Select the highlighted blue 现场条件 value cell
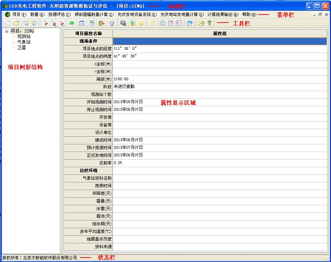This screenshot has width=331, height=262. (220, 41)
